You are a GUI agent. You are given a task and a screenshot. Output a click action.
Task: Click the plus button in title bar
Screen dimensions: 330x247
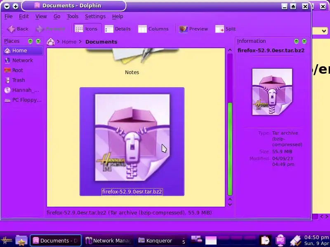(x=15, y=6)
